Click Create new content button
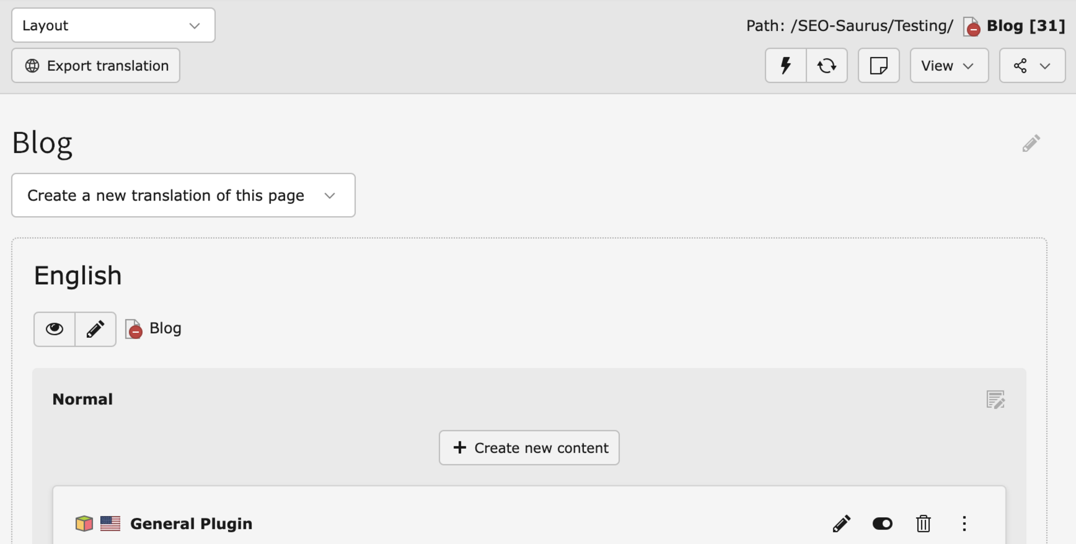The height and width of the screenshot is (544, 1076). tap(528, 448)
